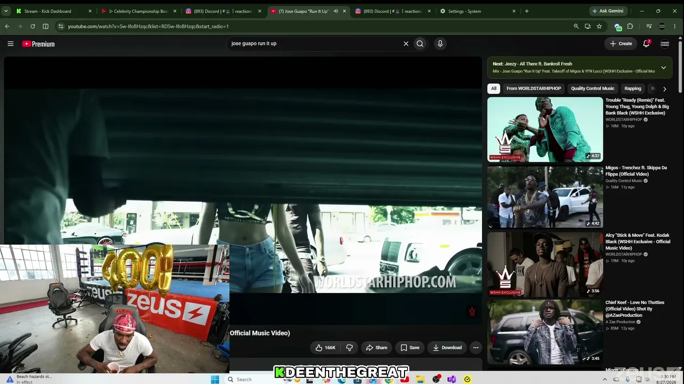The width and height of the screenshot is (684, 384).
Task: Open Trouble "Ready (Remix)" video thumbnail
Action: coord(545,129)
